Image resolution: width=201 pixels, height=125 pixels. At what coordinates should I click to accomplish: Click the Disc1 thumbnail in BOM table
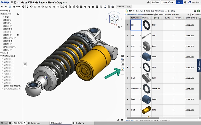coord(146,25)
